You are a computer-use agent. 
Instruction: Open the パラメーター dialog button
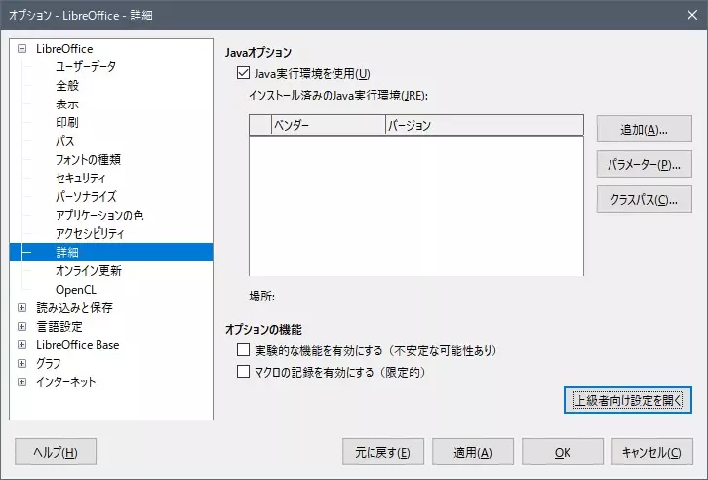[644, 164]
